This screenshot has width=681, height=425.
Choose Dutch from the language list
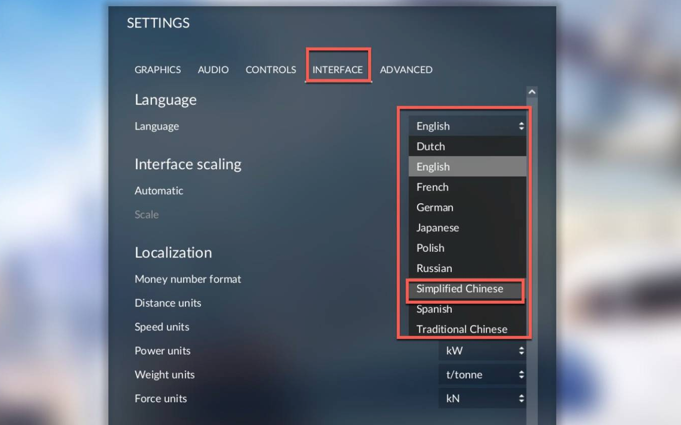[x=467, y=146]
